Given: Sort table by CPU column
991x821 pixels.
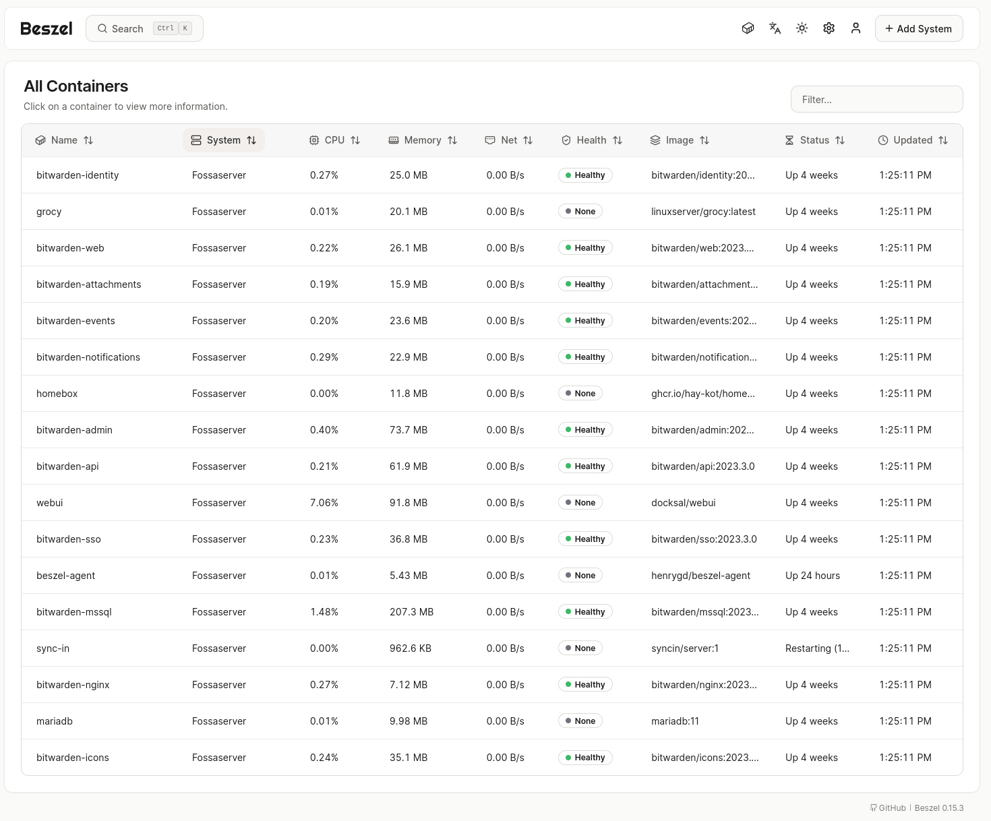Looking at the screenshot, I should (x=335, y=140).
